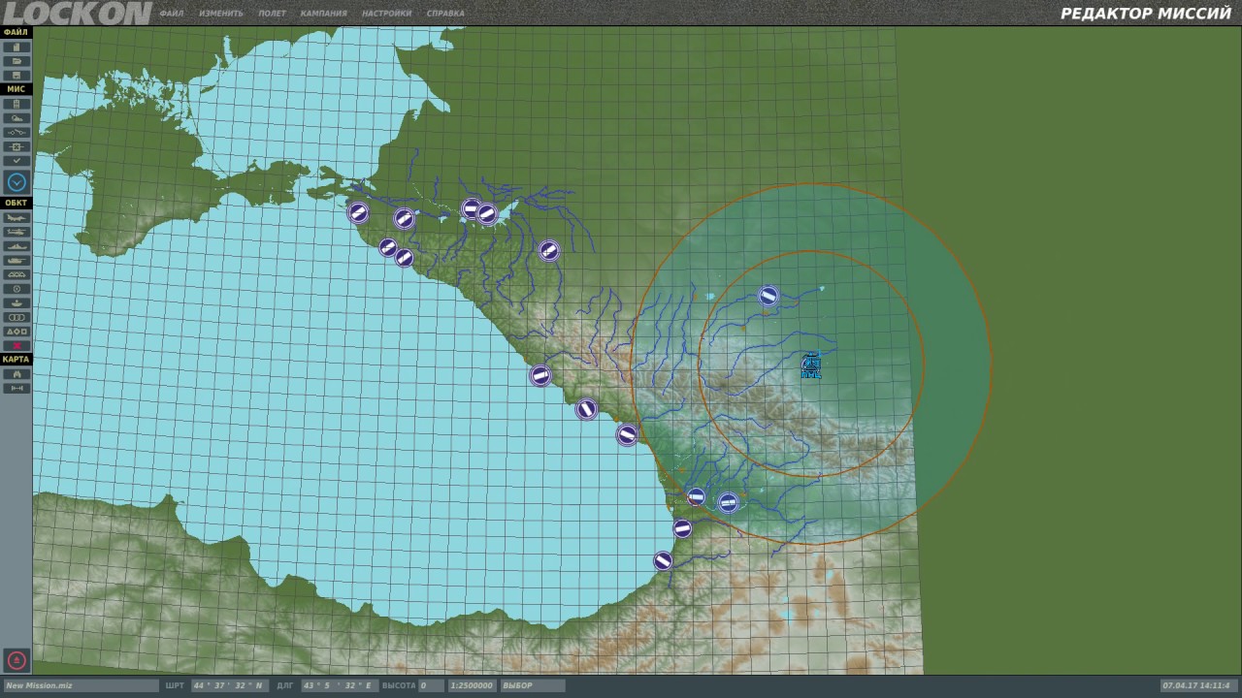Select the ship object tool

click(16, 246)
